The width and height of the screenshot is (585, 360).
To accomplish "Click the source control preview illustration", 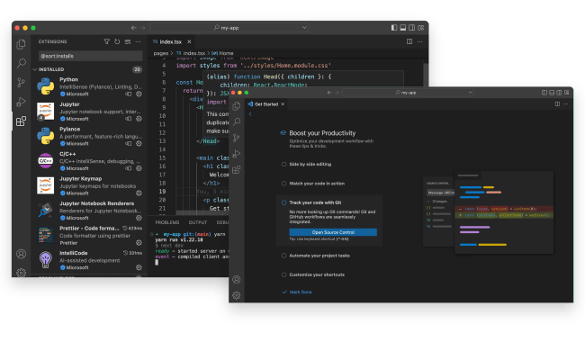I will pyautogui.click(x=488, y=212).
